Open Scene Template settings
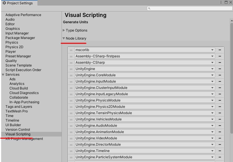 19,65
